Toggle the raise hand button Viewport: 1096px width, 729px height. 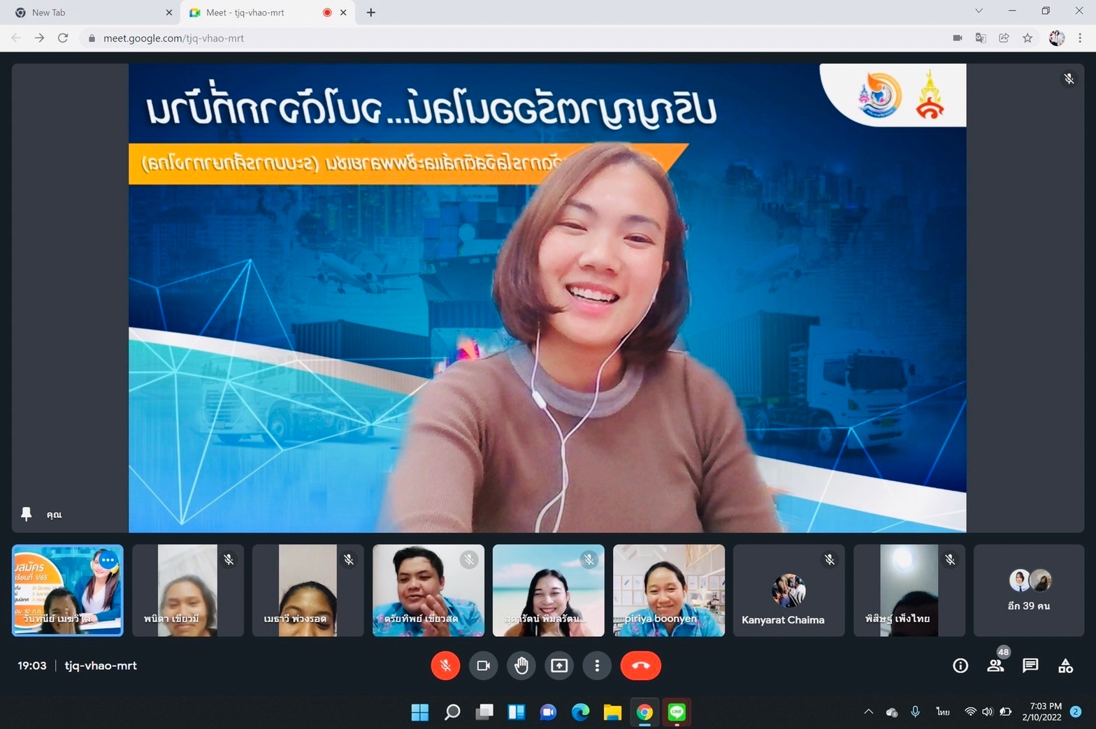tap(521, 665)
